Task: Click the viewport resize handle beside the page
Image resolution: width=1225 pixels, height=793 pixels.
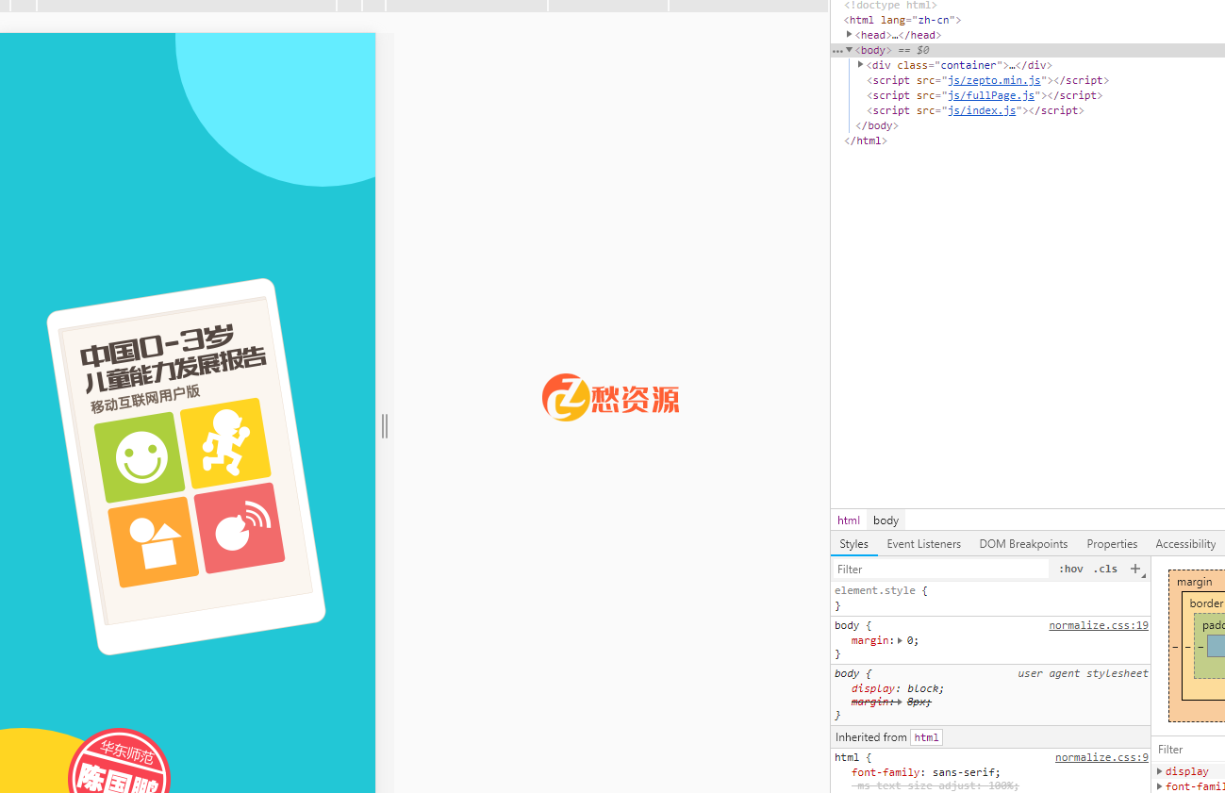Action: (x=385, y=426)
